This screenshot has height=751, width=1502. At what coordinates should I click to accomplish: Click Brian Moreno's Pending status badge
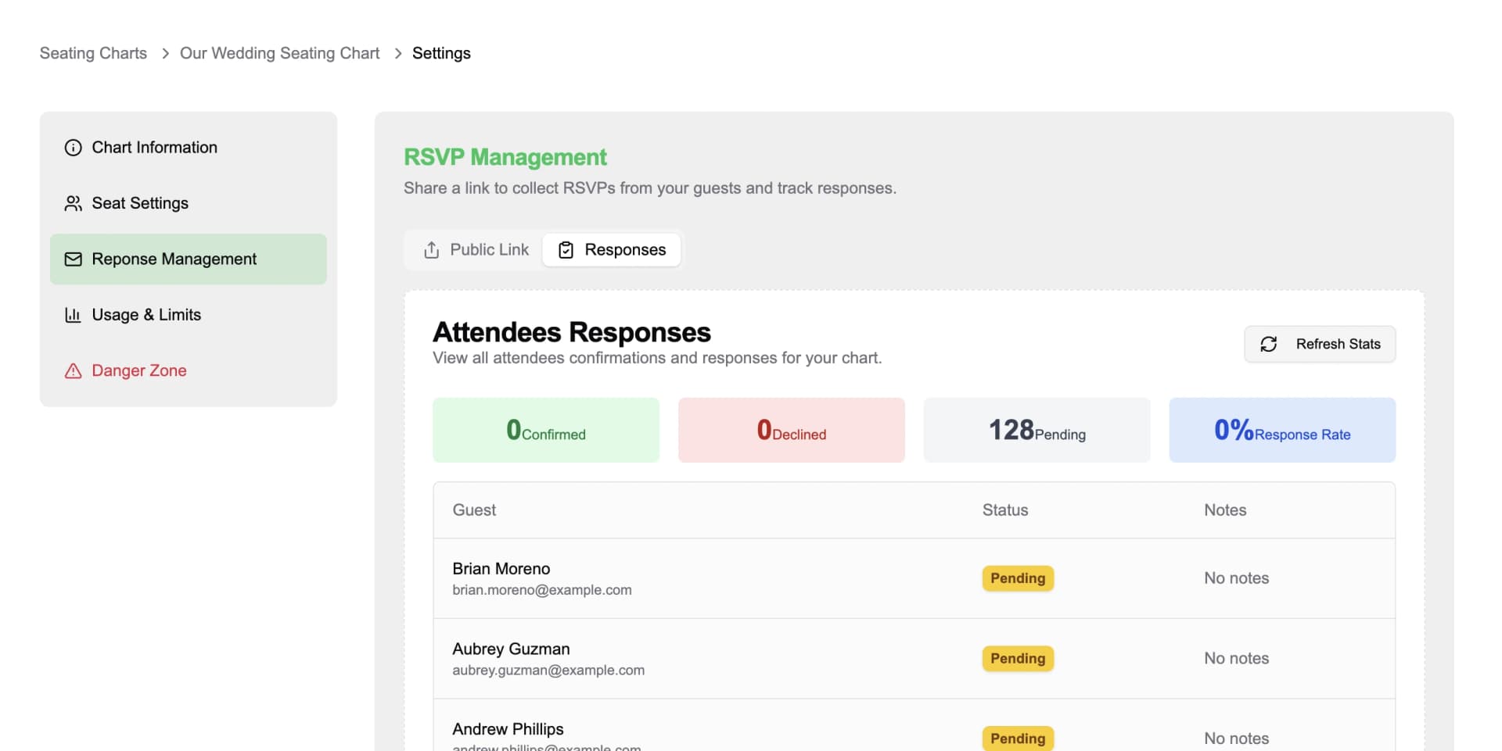tap(1017, 578)
